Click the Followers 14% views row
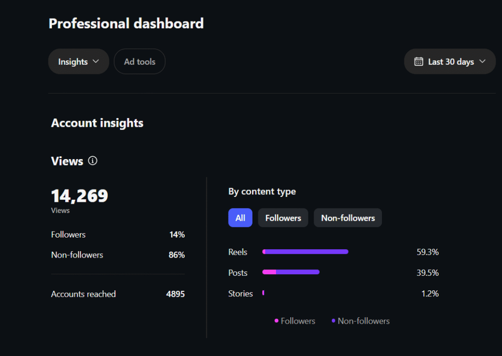This screenshot has height=356, width=502. (x=118, y=235)
